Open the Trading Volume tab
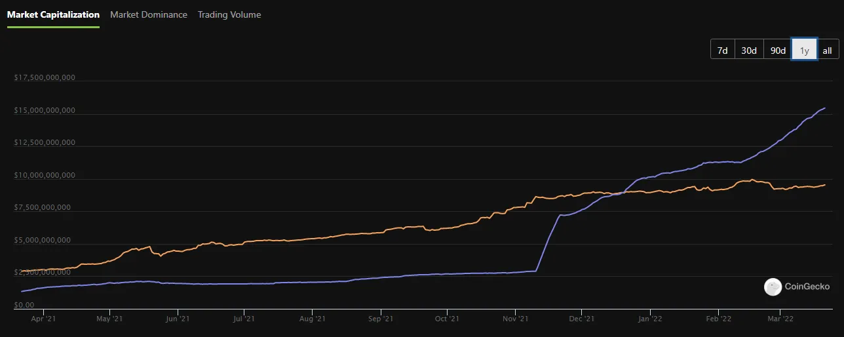Screen dimensions: 844x337 pyautogui.click(x=229, y=14)
